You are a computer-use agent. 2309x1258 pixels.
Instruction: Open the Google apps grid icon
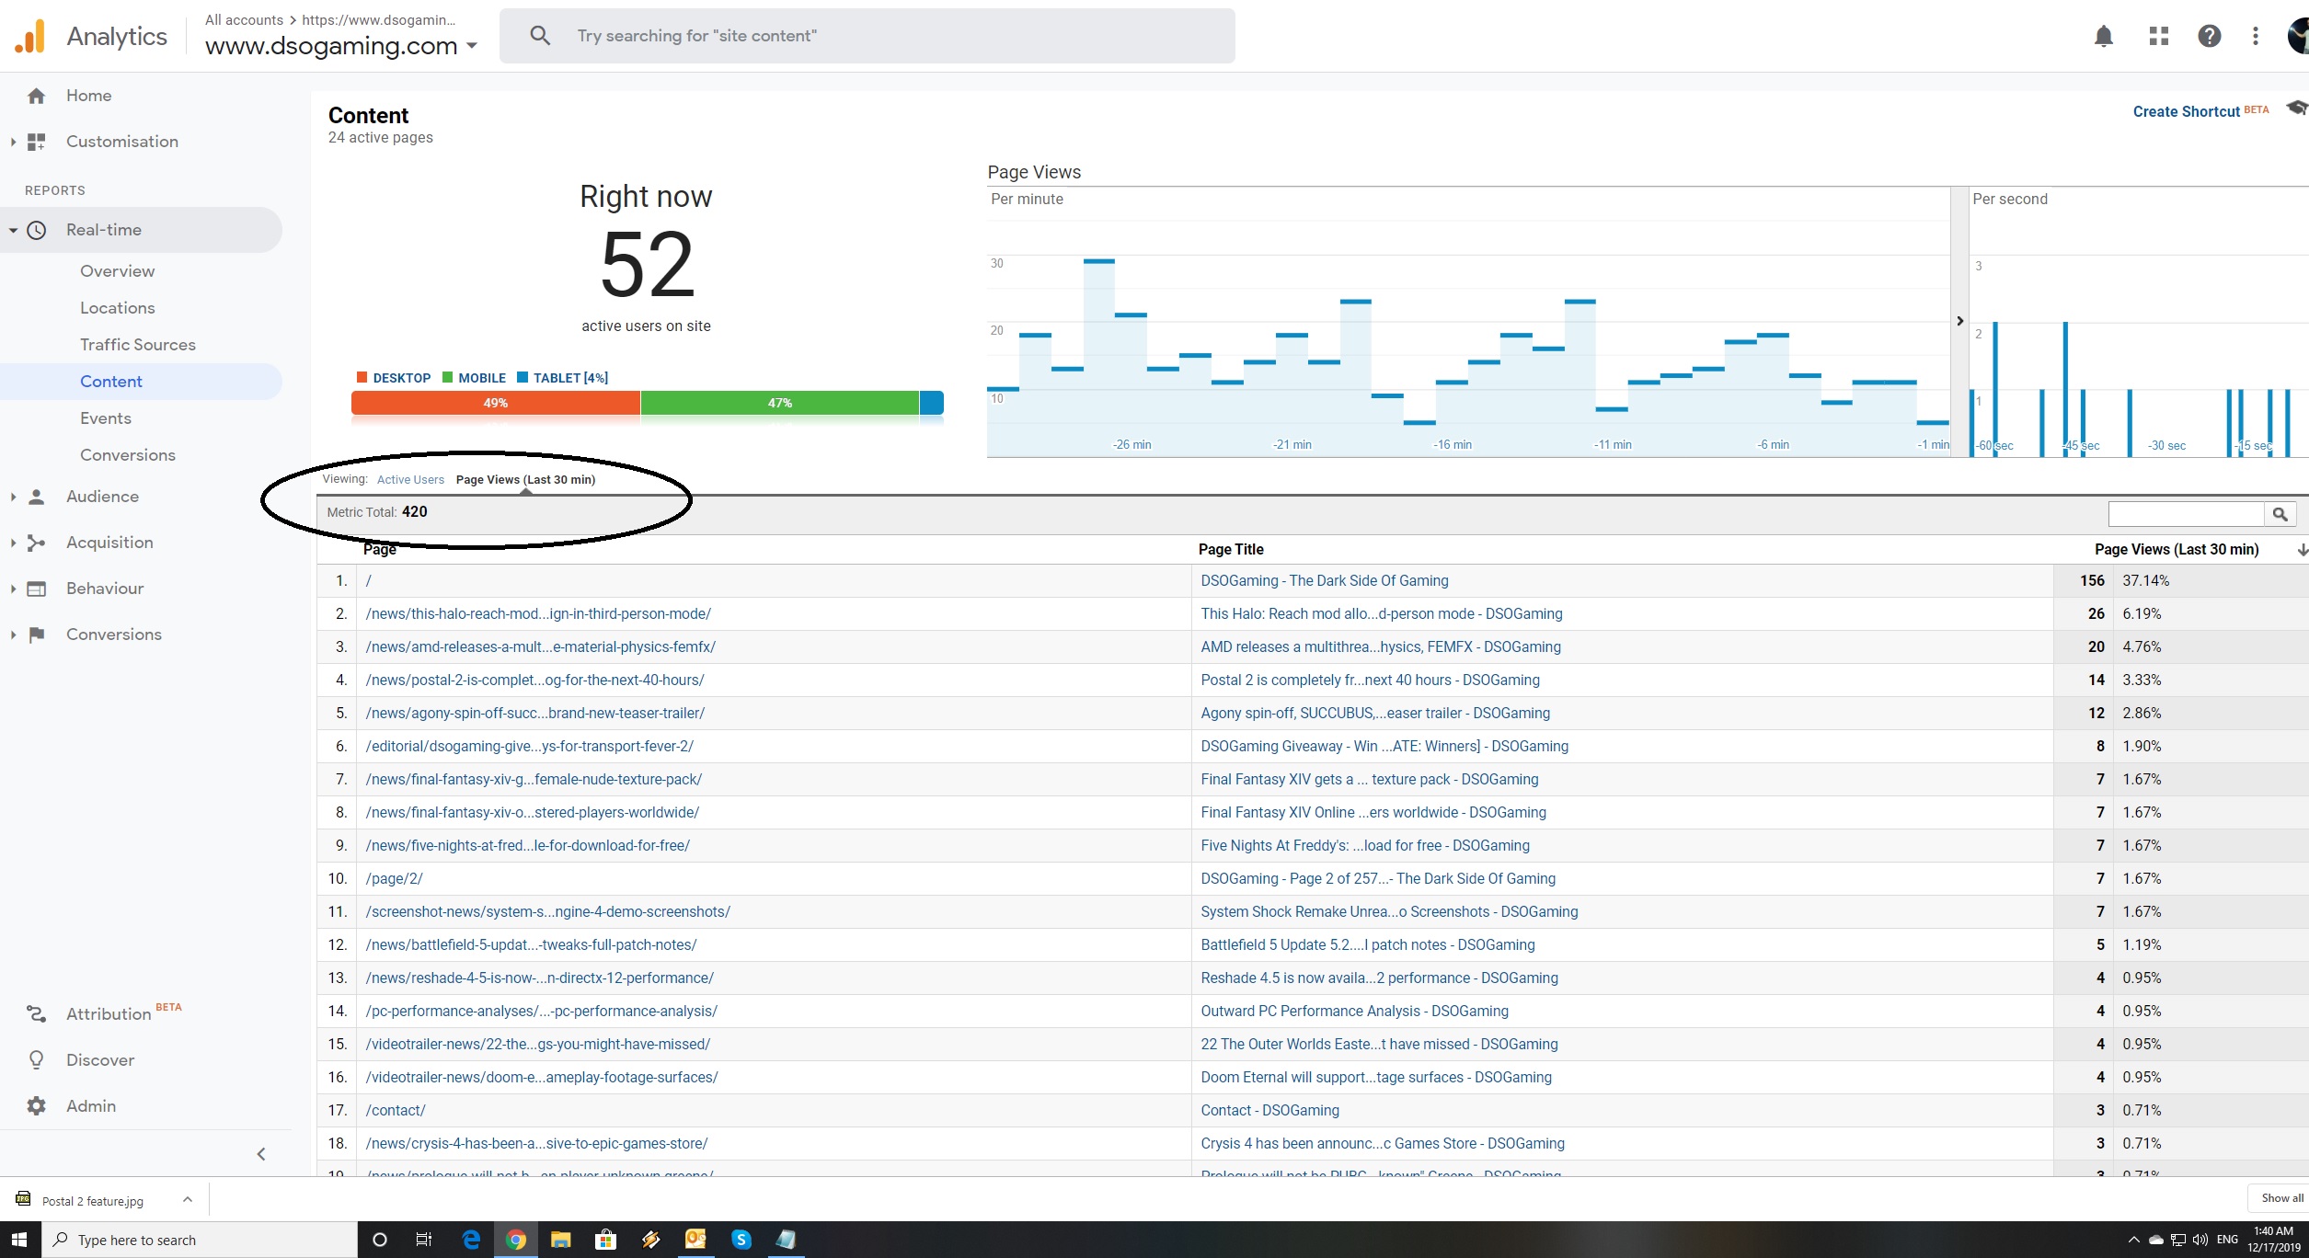pyautogui.click(x=2158, y=36)
